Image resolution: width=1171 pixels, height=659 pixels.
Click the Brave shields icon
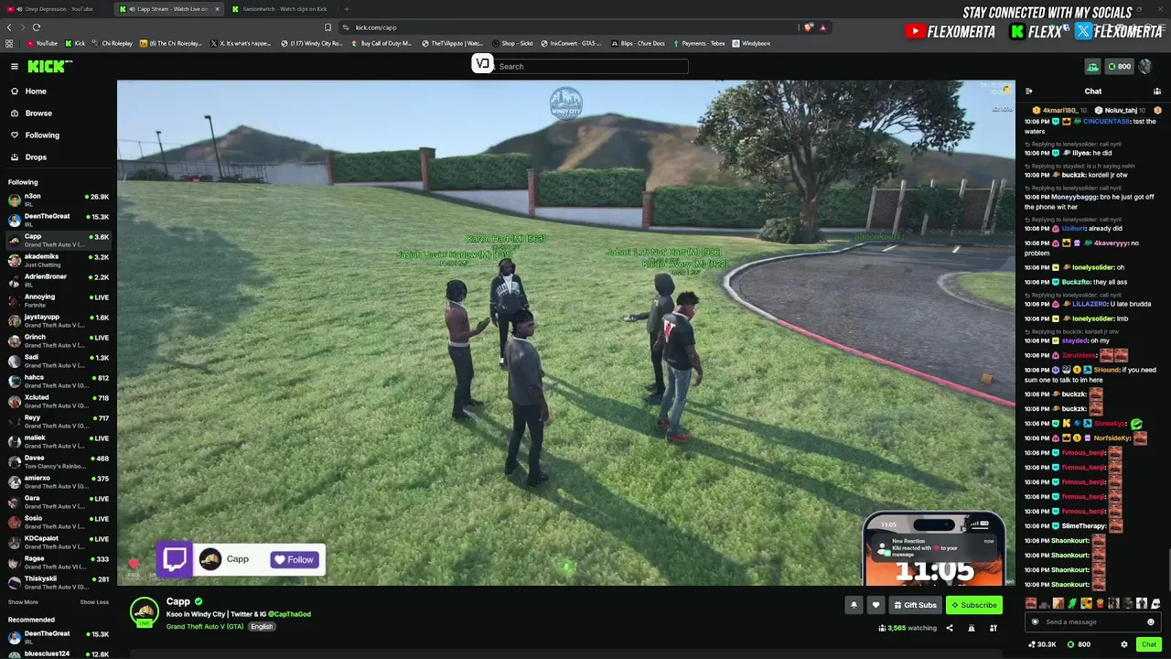(808, 27)
